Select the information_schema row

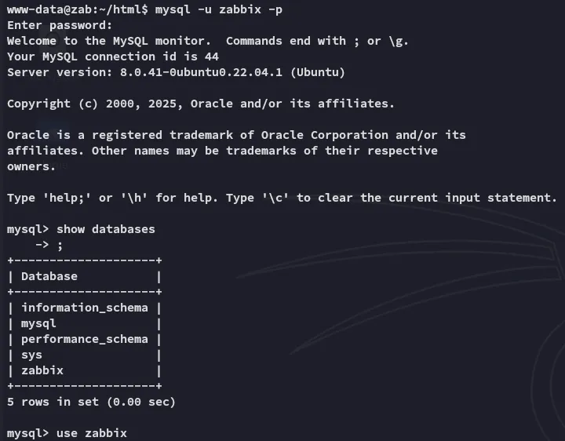pos(84,308)
